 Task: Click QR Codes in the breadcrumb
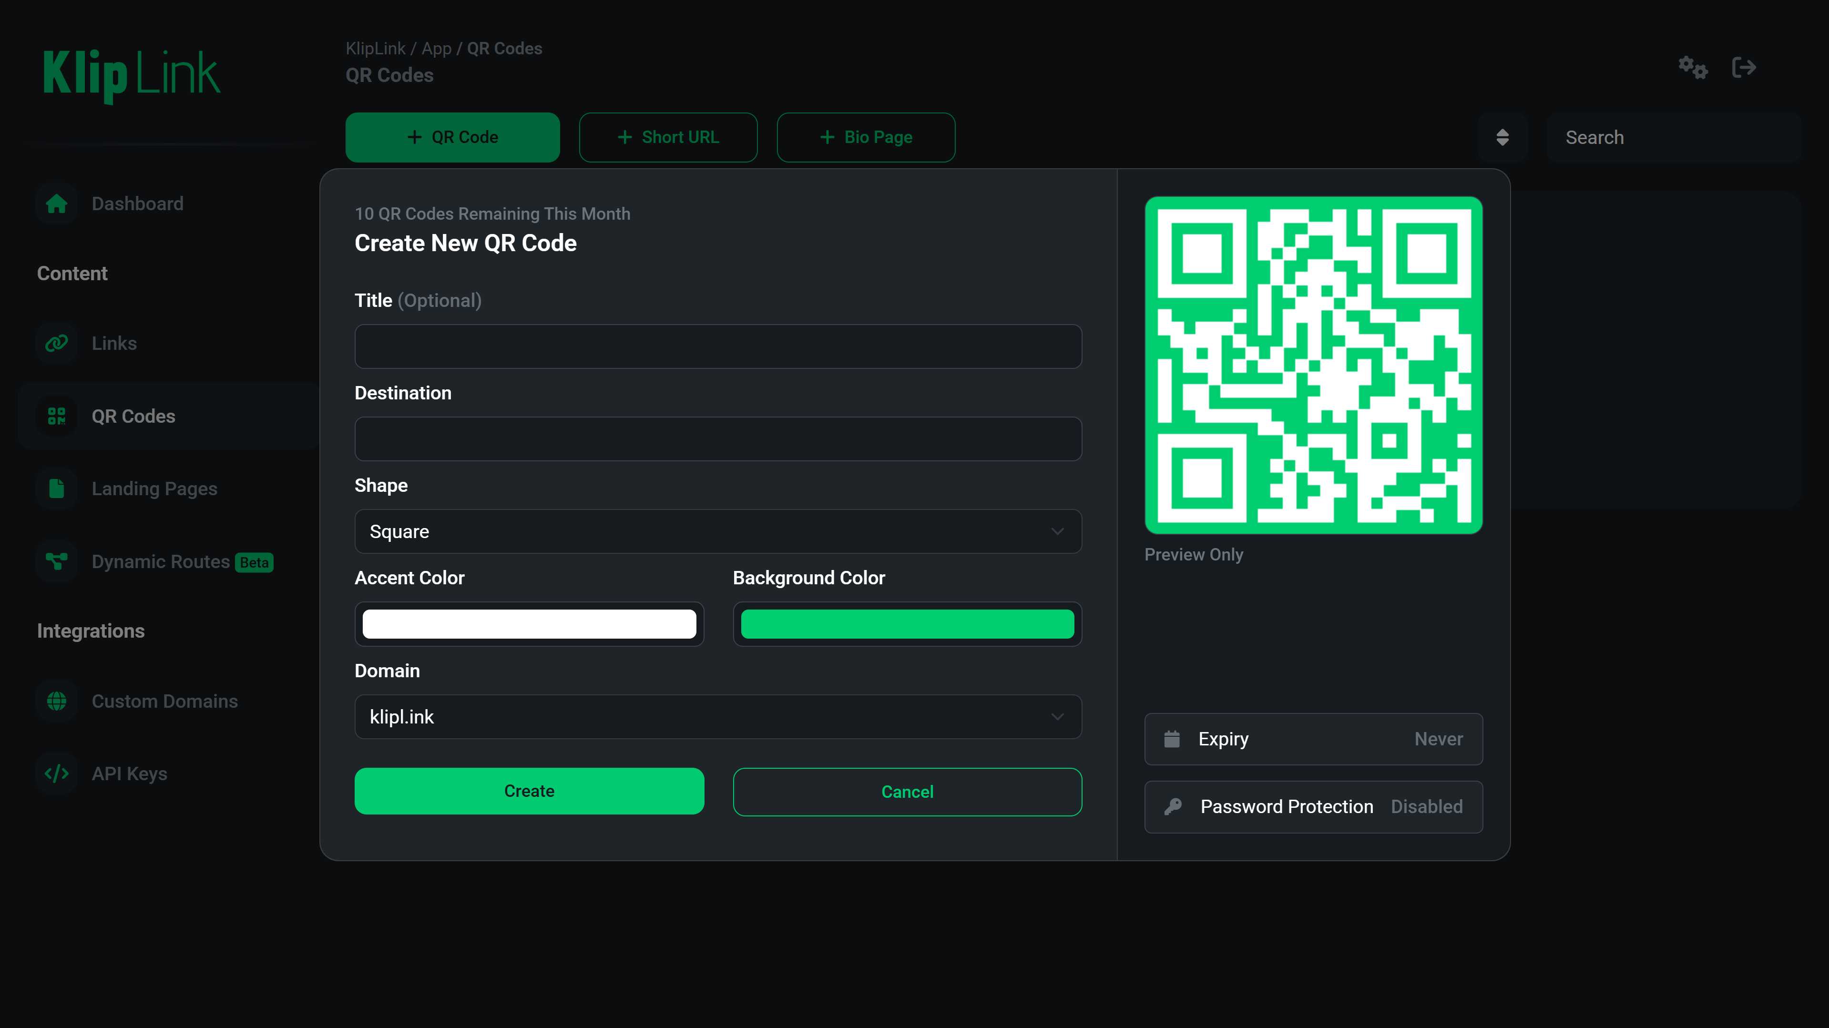coord(504,48)
